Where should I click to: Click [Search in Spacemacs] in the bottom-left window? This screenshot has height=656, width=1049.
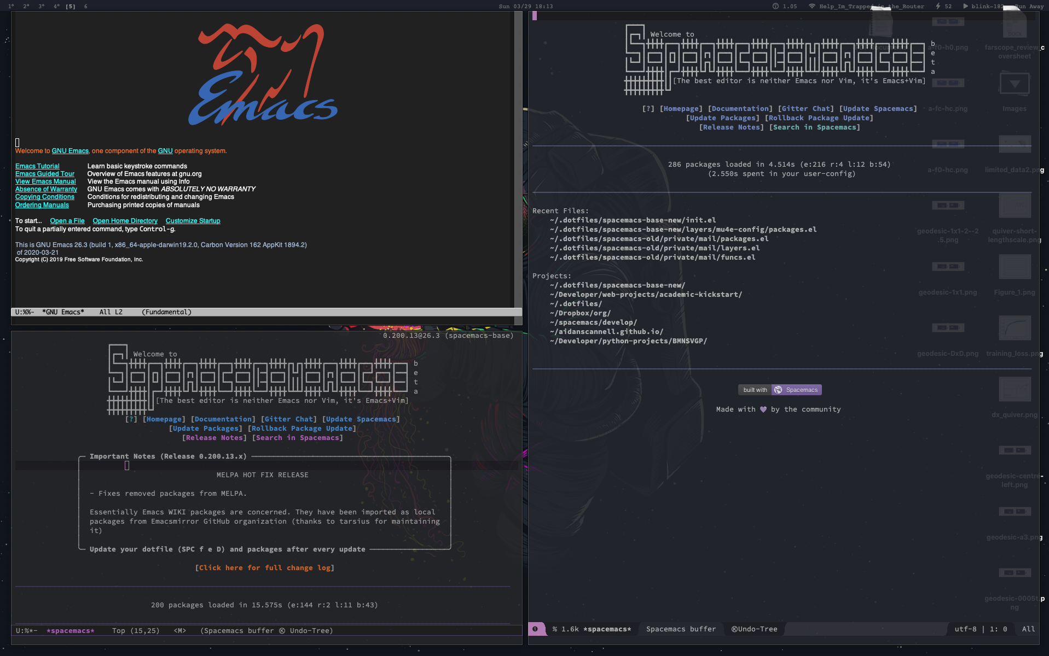coord(298,438)
